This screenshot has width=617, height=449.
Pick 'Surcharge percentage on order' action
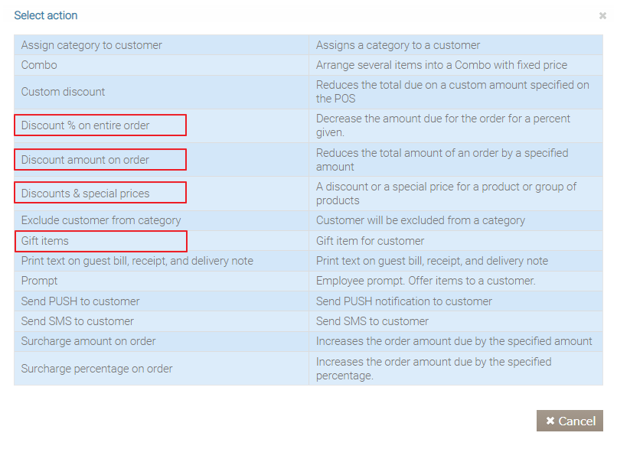(x=97, y=369)
